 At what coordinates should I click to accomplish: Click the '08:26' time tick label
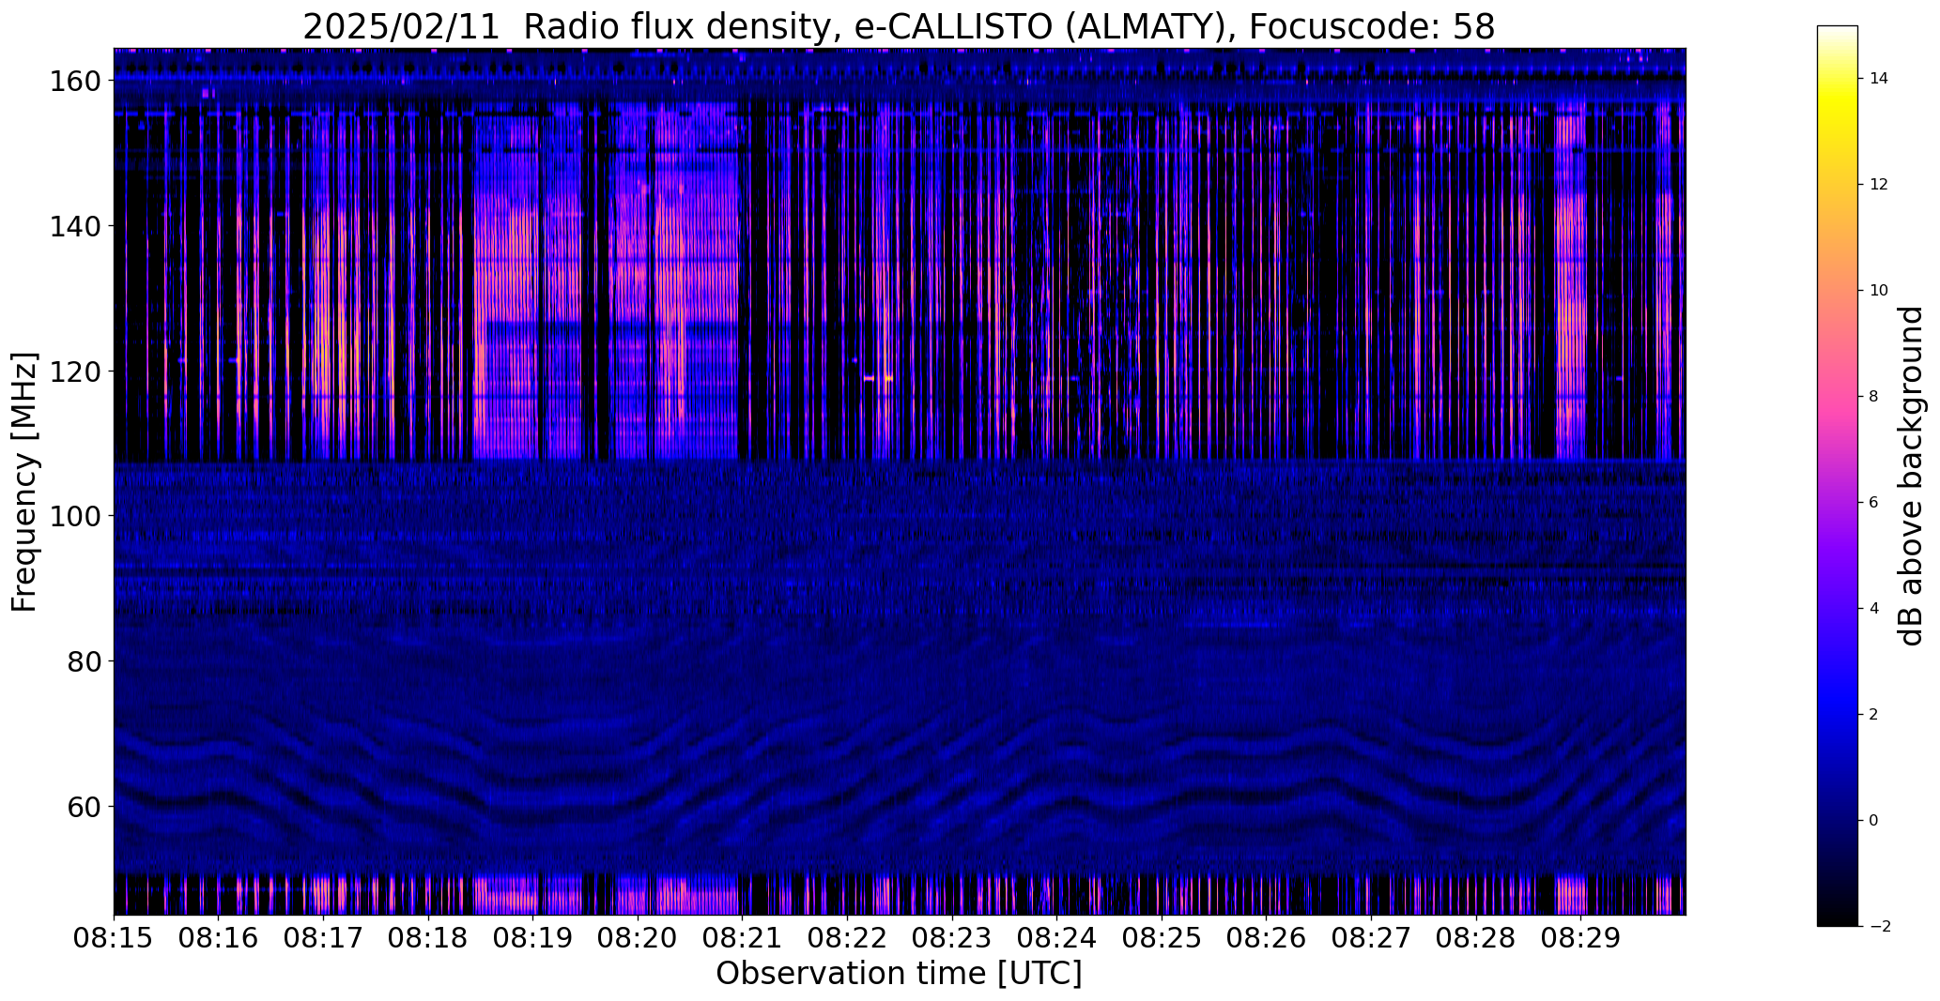(x=1266, y=938)
